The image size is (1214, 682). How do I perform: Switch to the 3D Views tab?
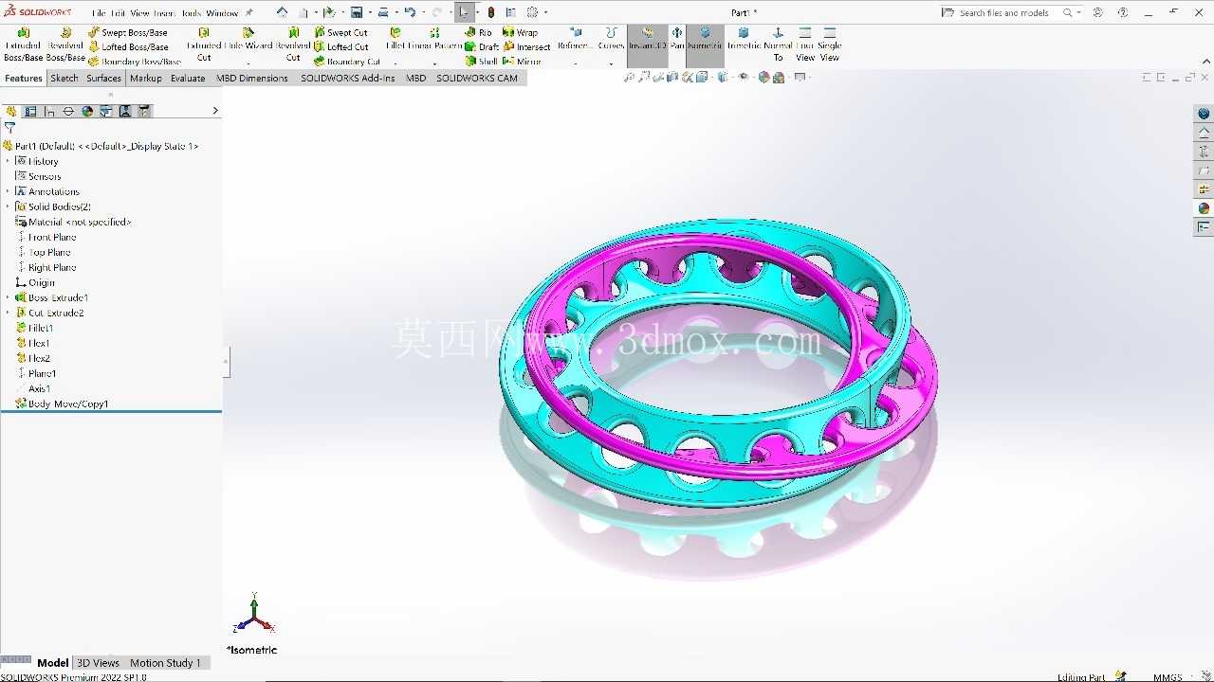click(x=98, y=663)
